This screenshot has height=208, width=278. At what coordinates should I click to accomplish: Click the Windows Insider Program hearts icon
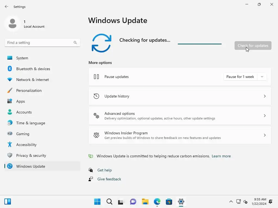tap(96, 135)
